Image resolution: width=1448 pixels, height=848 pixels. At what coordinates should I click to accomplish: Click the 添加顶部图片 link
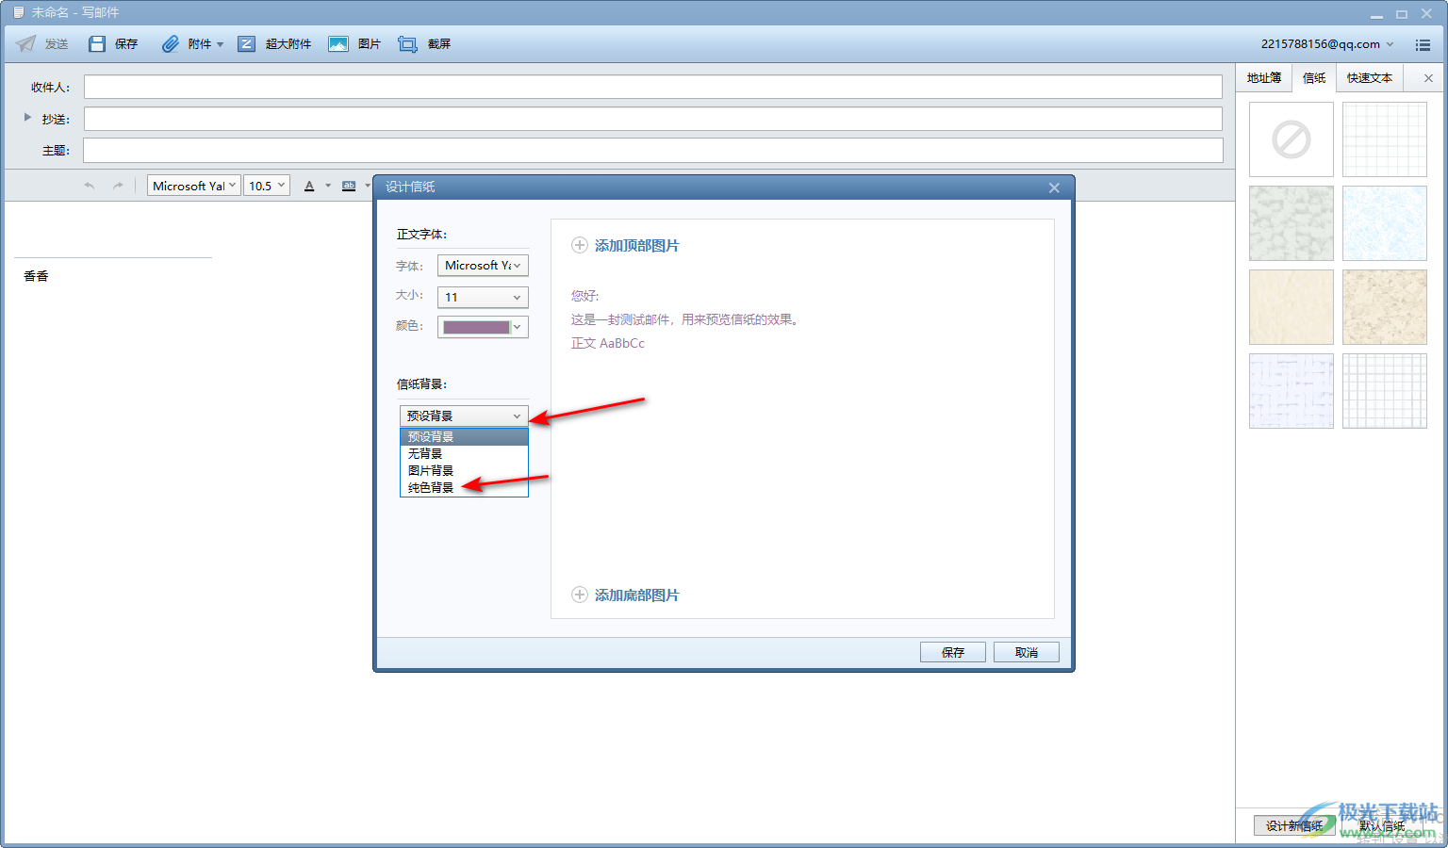(637, 245)
